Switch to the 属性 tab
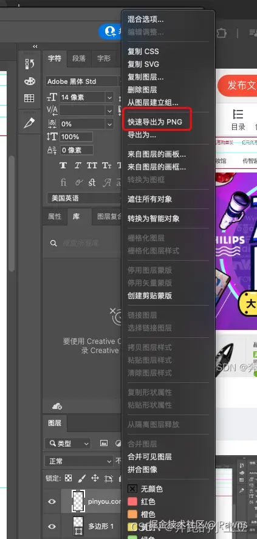Viewport: 257px width, 539px height. 54,216
